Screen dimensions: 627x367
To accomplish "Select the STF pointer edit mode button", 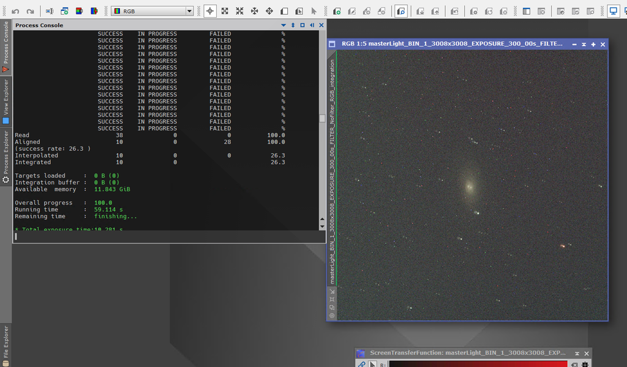I will 373,364.
